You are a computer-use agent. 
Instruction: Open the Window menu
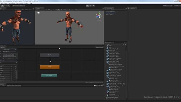pyautogui.click(x=26, y=3)
